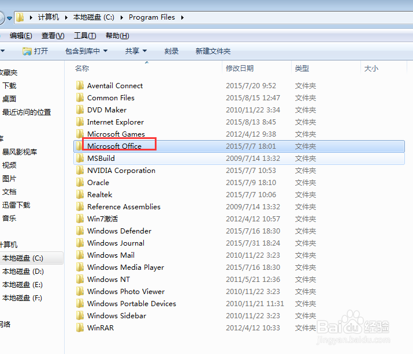Open the 文档 library
This screenshot has height=354, width=413.
pyautogui.click(x=9, y=191)
